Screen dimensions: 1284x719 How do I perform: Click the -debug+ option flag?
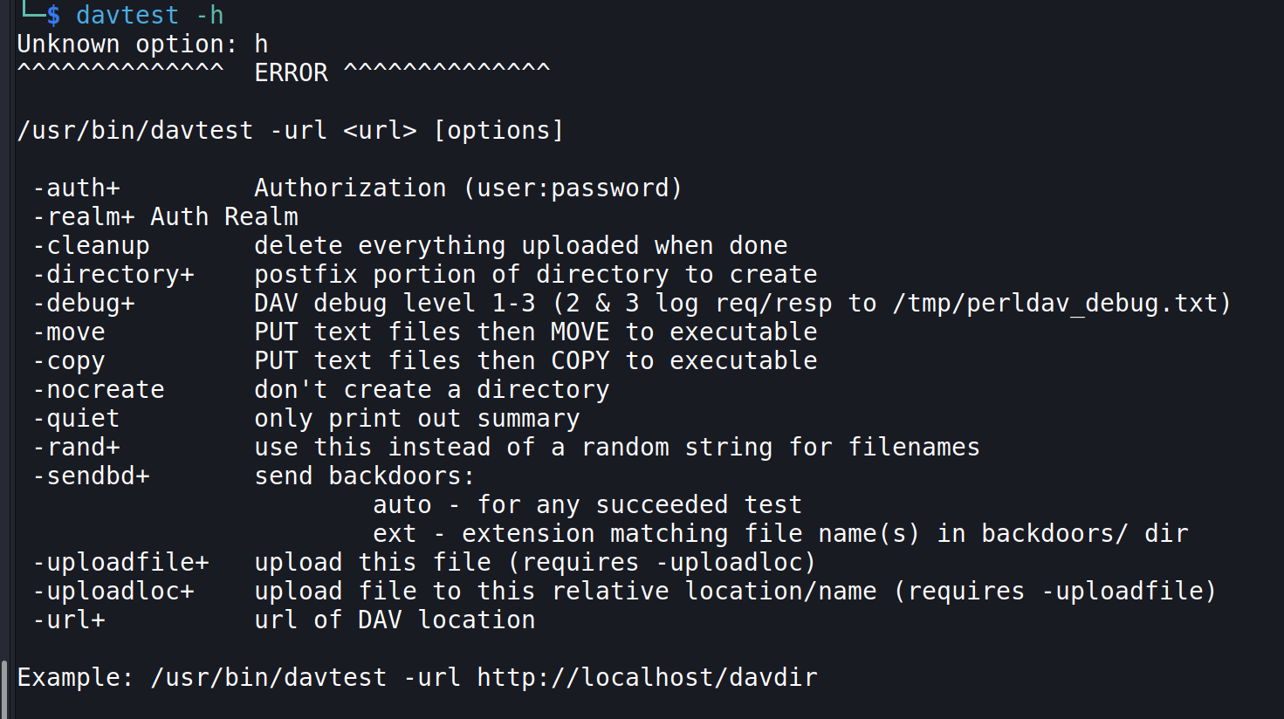point(84,304)
